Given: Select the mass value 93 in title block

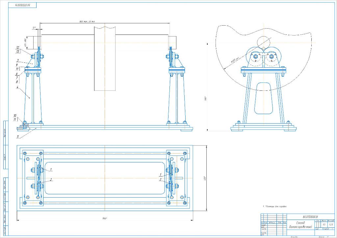Looking at the screenshot, I should pyautogui.click(x=324, y=225).
